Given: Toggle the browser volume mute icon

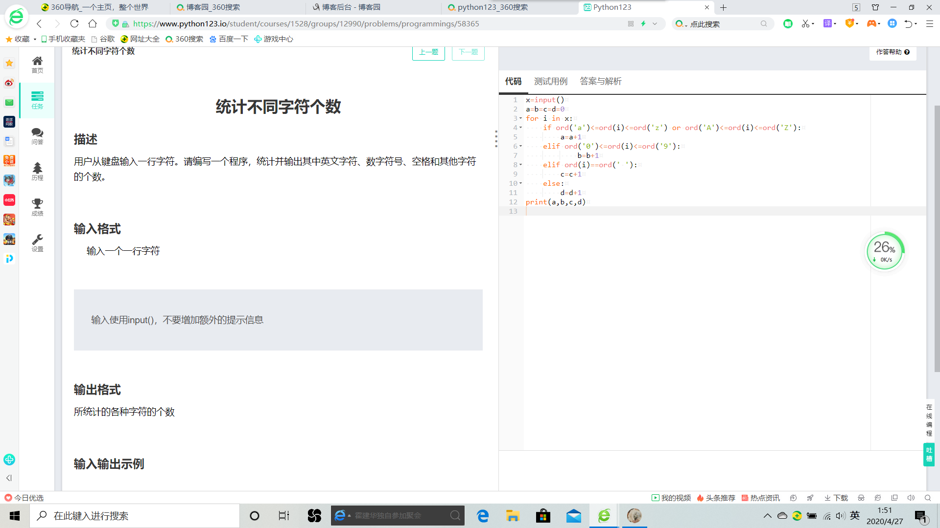Looking at the screenshot, I should 911,498.
